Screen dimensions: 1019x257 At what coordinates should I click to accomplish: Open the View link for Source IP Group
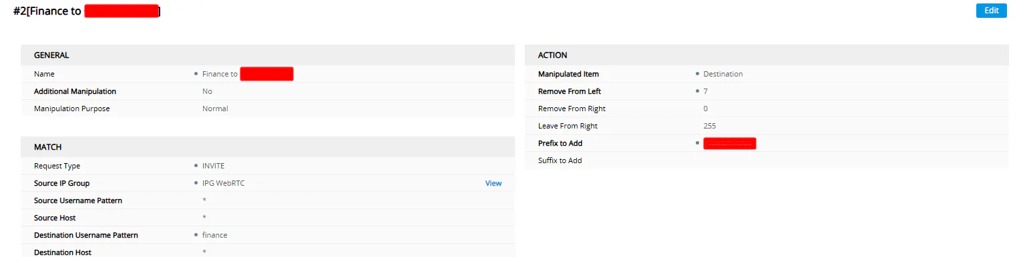493,183
